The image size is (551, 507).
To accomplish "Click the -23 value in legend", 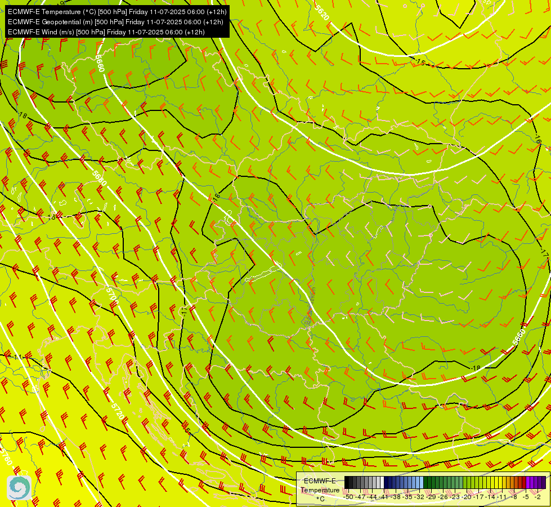I will 455,497.
